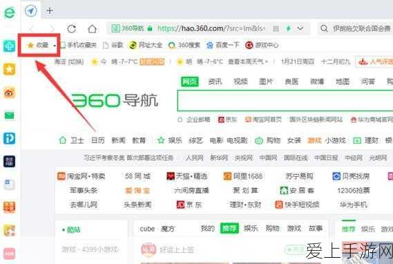Open 淘宝网首页 link below search box
Viewport: 393px width, 264px height.
[263, 120]
